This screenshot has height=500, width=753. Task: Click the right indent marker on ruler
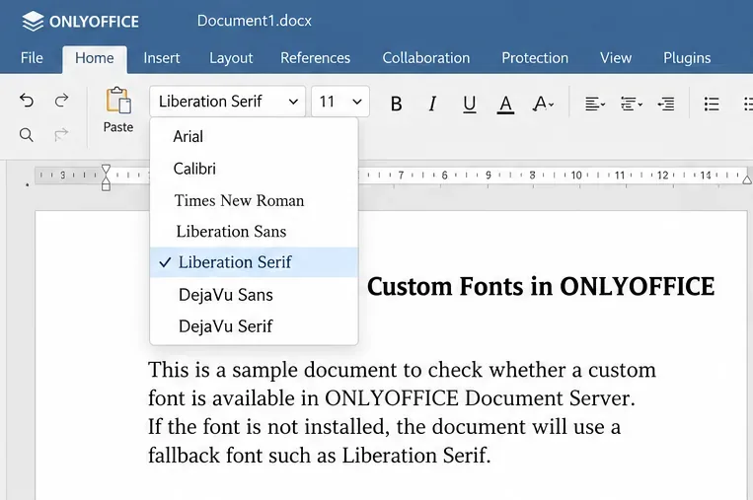[x=747, y=179]
